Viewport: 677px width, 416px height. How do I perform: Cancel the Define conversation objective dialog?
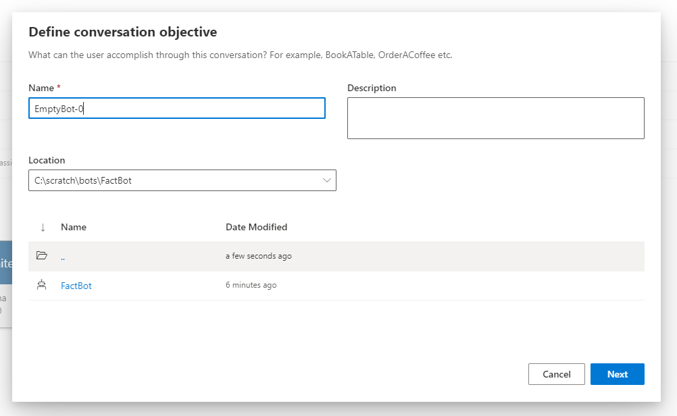click(x=556, y=373)
